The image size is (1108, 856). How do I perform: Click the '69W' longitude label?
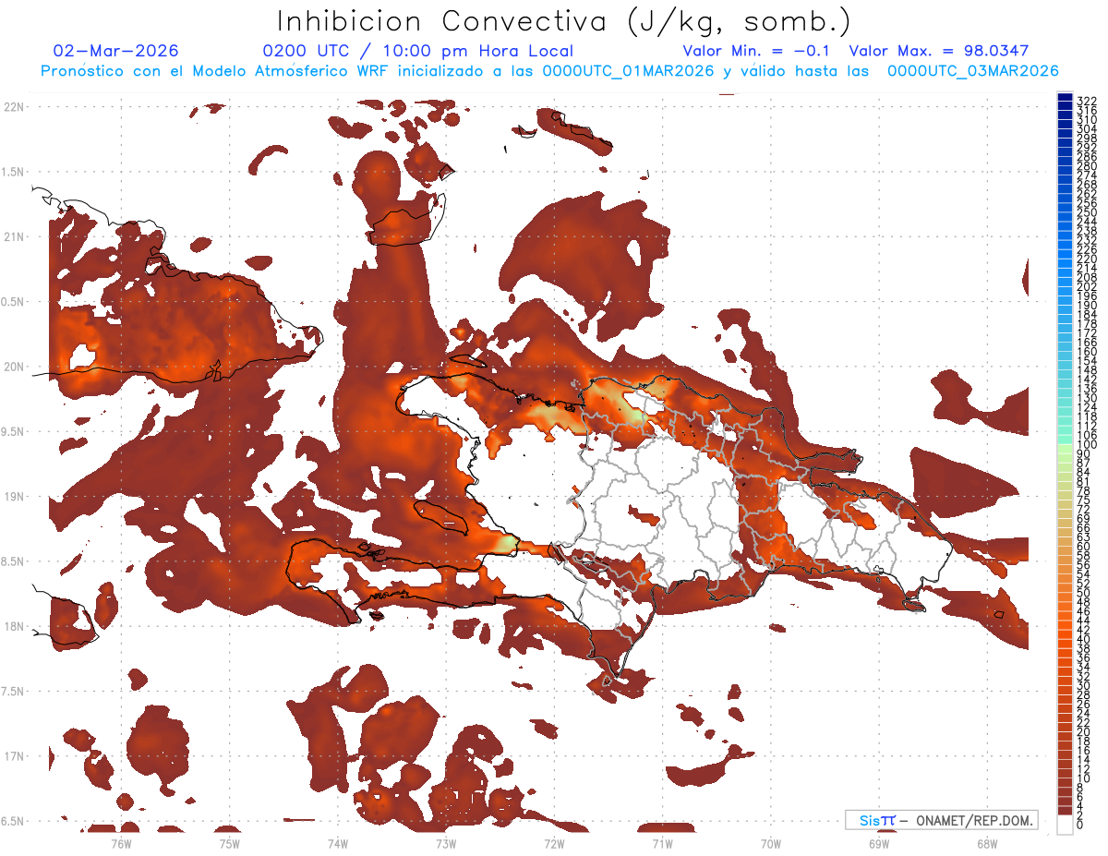879,842
